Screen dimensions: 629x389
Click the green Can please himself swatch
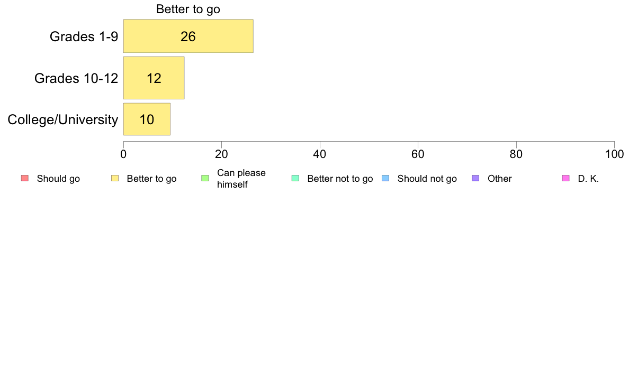[x=205, y=178]
